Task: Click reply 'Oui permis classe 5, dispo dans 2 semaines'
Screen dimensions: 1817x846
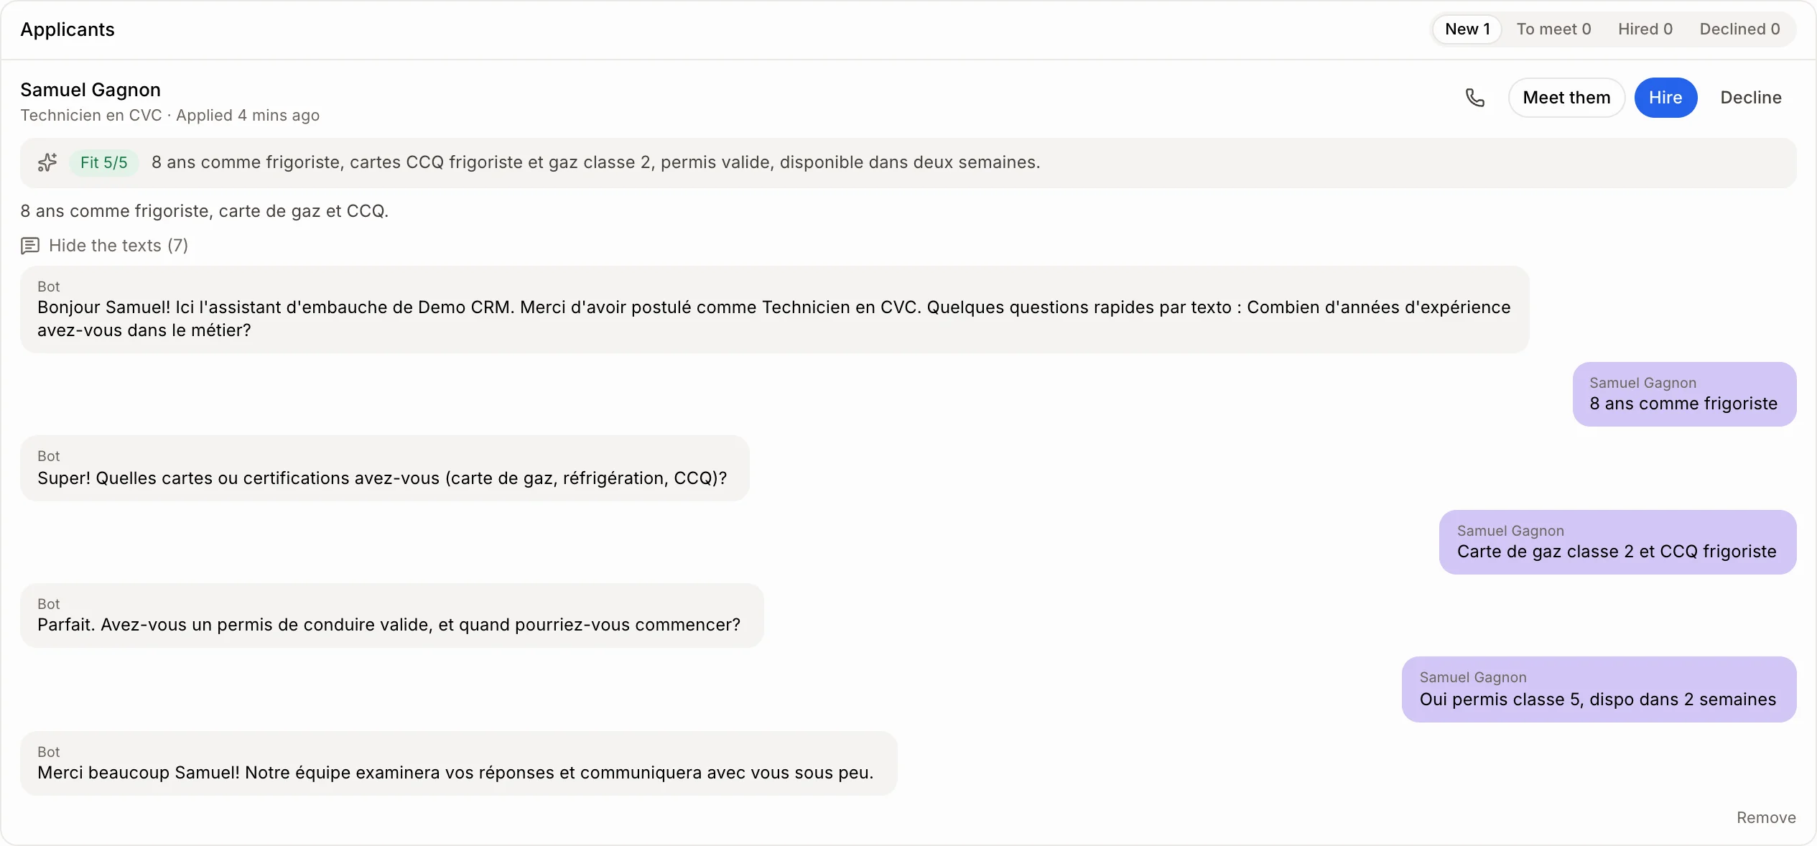Action: point(1599,689)
